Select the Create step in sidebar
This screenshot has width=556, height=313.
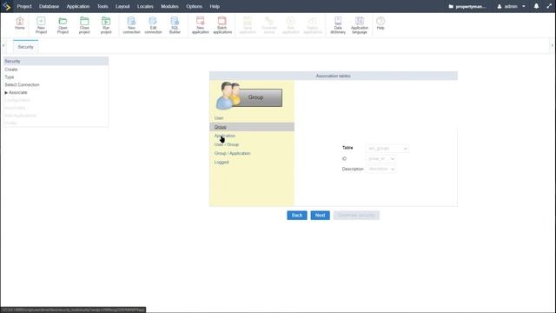pyautogui.click(x=11, y=70)
